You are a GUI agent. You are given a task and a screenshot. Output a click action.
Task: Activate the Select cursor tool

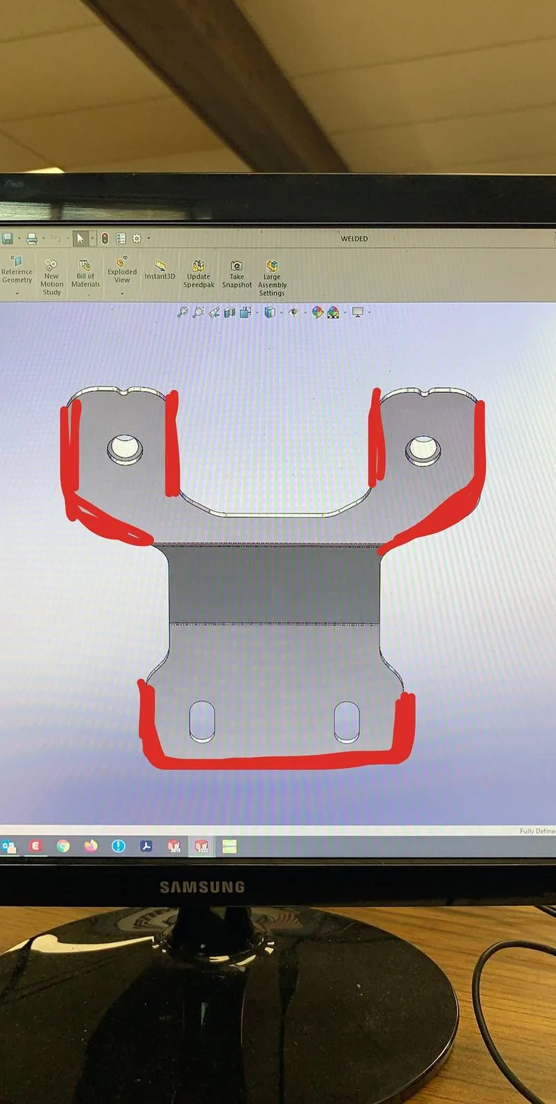coord(81,239)
